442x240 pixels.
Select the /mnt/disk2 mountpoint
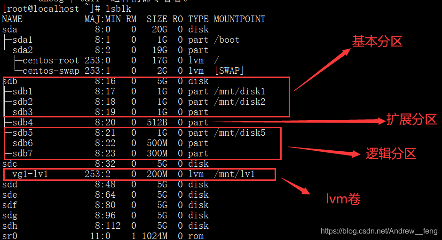click(240, 102)
